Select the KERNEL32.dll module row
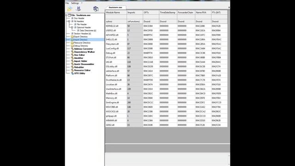This screenshot has height=166, width=295. click(x=166, y=26)
